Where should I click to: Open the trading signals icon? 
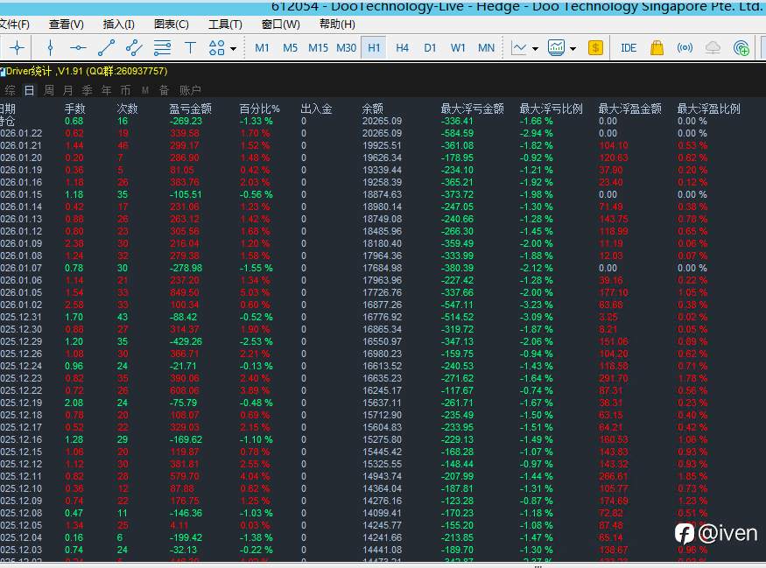click(685, 48)
